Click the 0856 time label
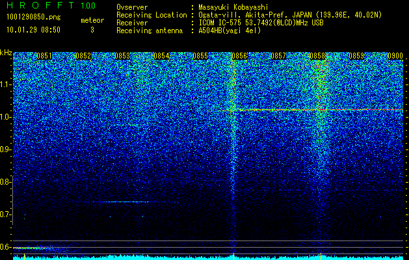Screen dimensions: 409x260 coord(239,56)
